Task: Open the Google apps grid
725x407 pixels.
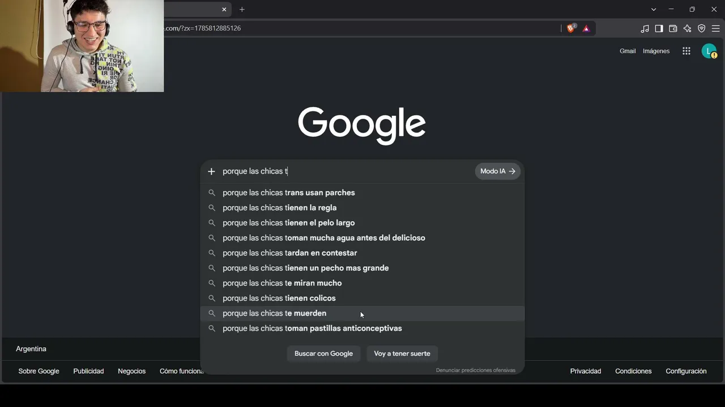Action: coord(686,51)
